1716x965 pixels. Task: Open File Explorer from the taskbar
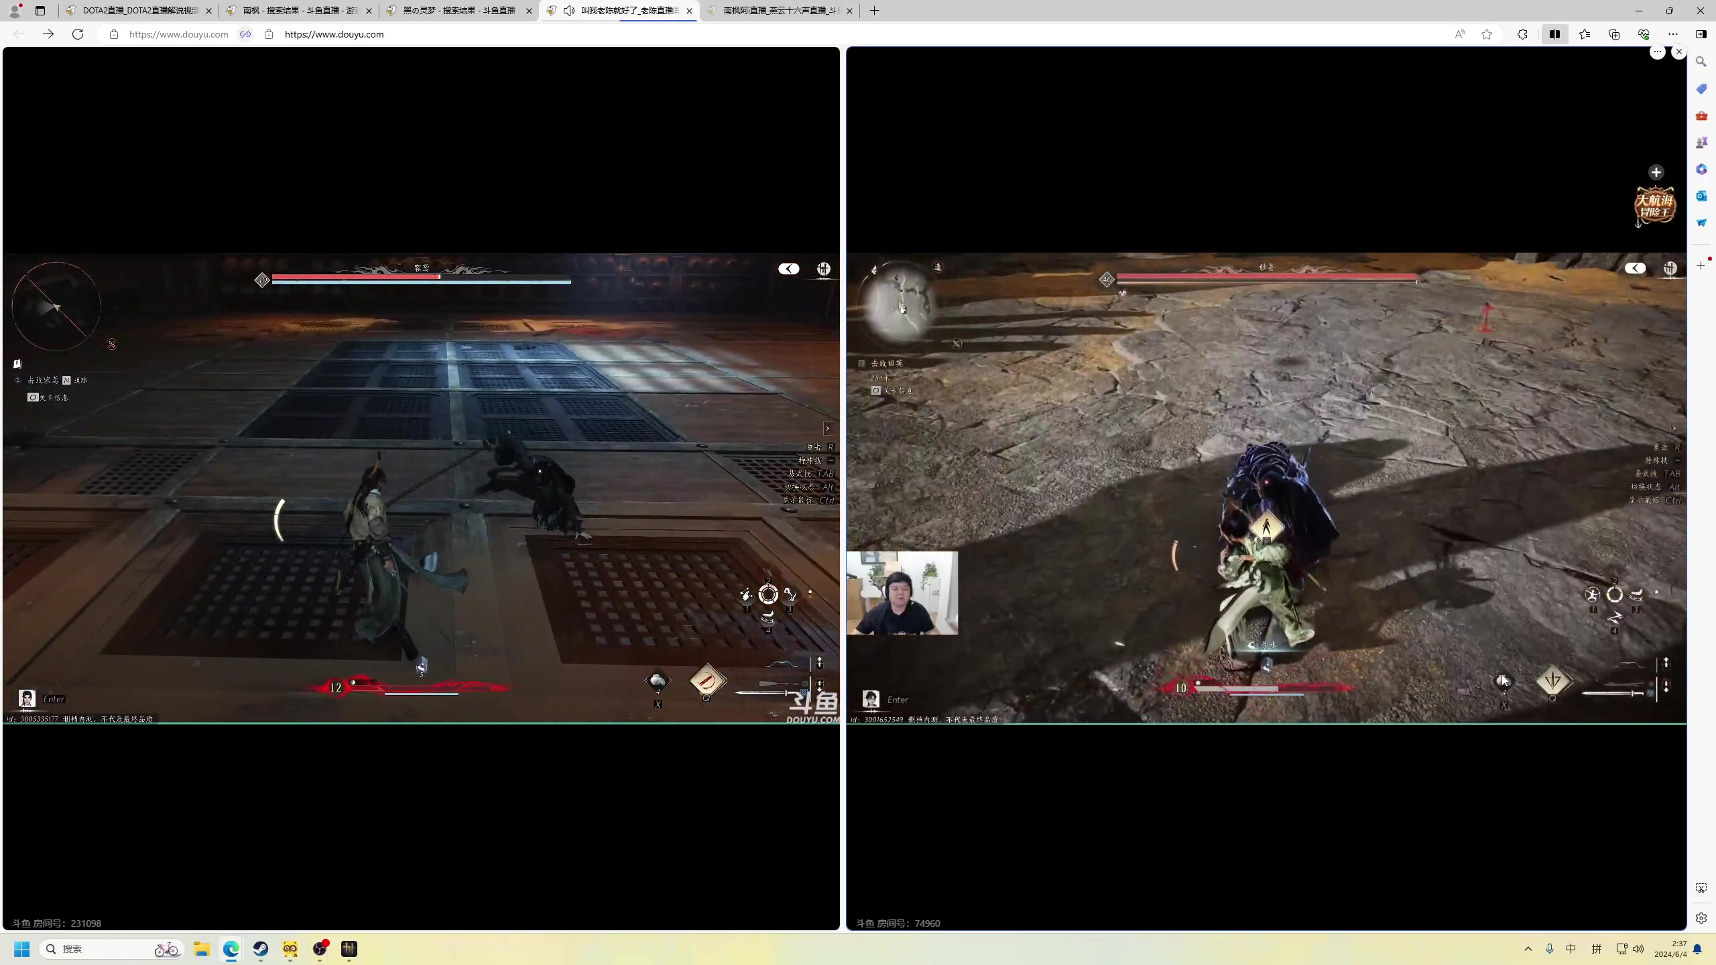[x=202, y=949]
